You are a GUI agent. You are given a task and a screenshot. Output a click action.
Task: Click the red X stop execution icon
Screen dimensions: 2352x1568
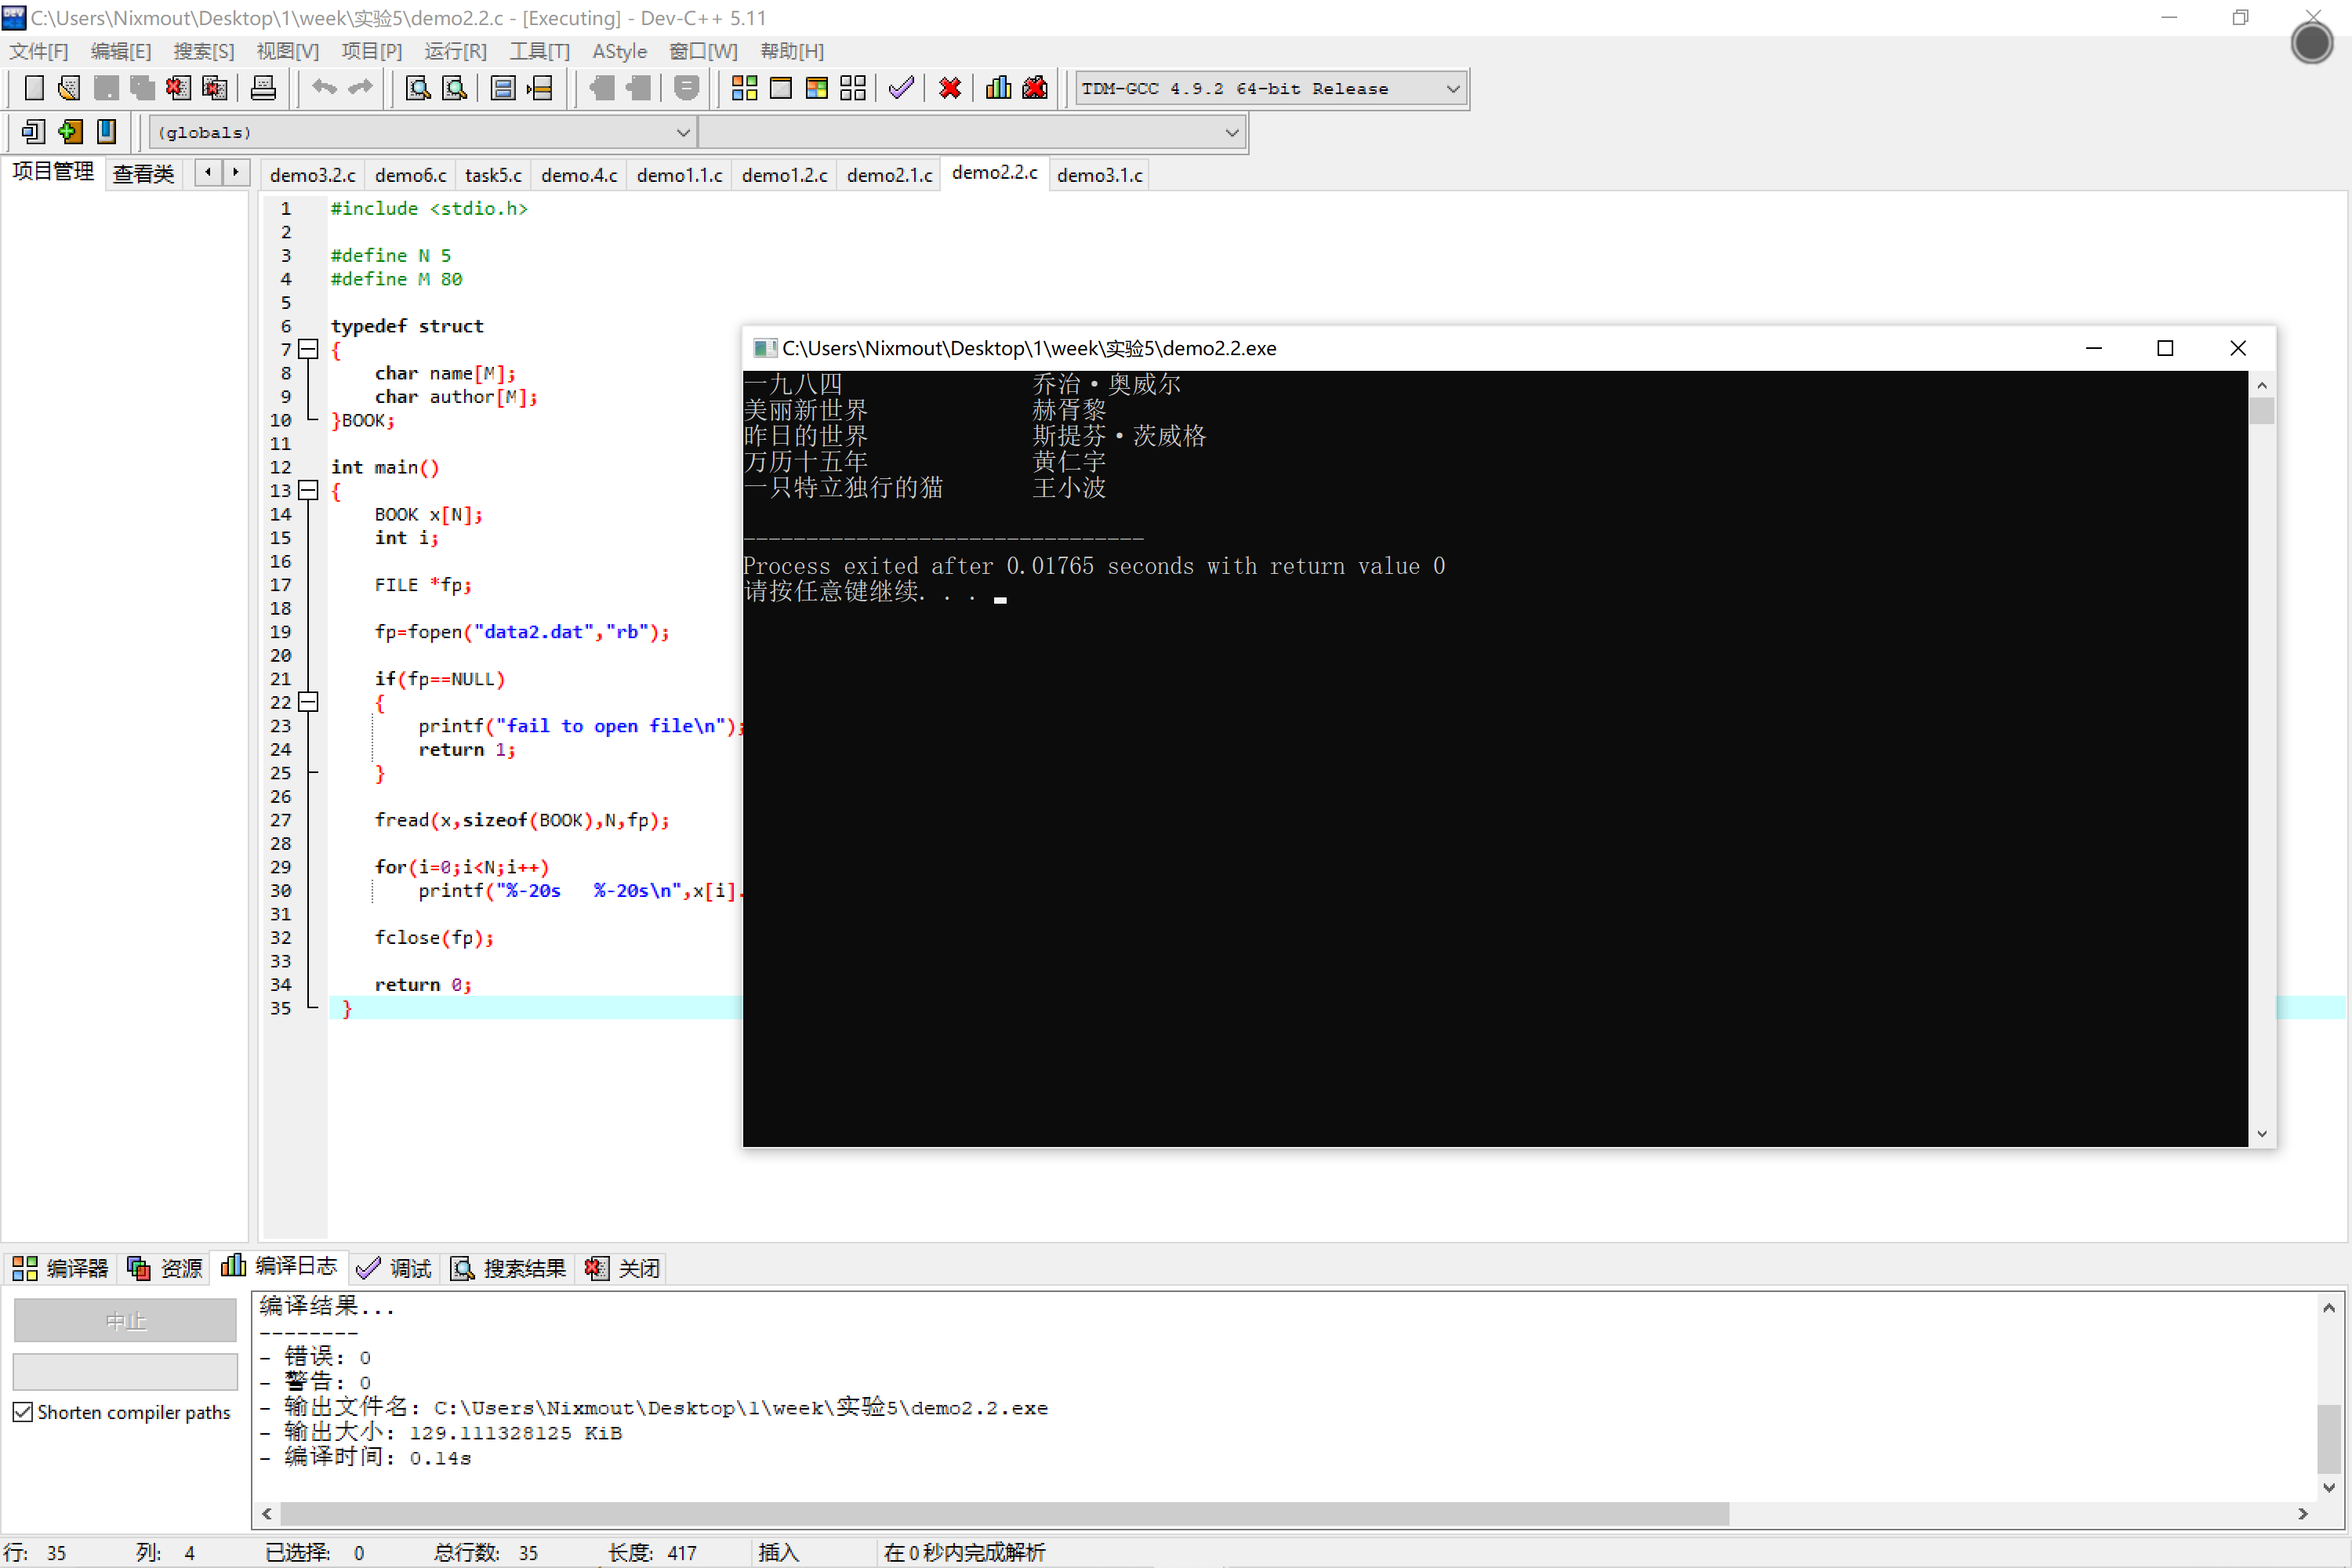click(950, 89)
